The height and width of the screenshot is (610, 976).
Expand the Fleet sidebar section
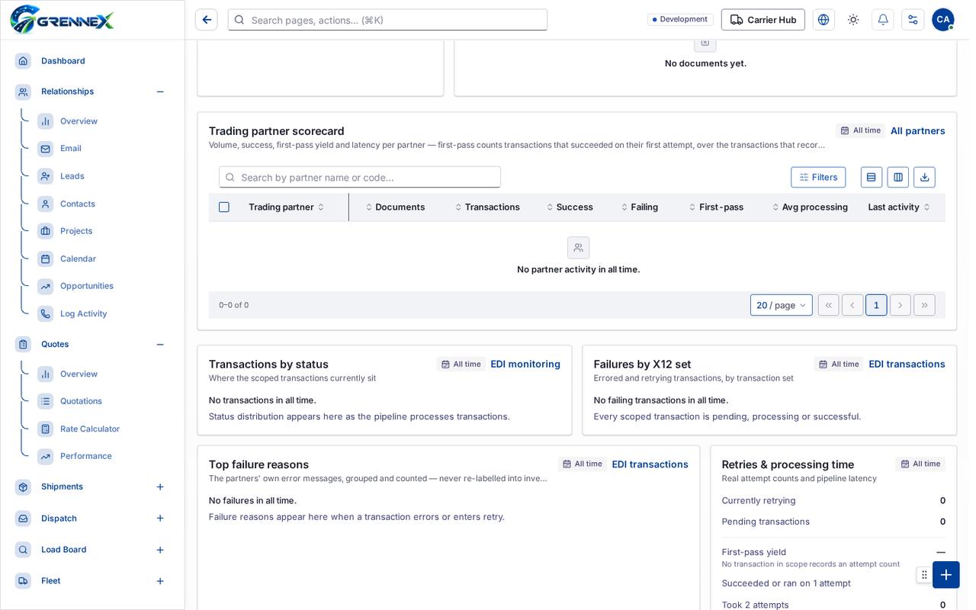(x=160, y=581)
